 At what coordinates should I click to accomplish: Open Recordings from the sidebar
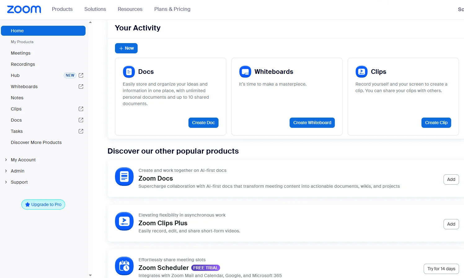pos(23,64)
